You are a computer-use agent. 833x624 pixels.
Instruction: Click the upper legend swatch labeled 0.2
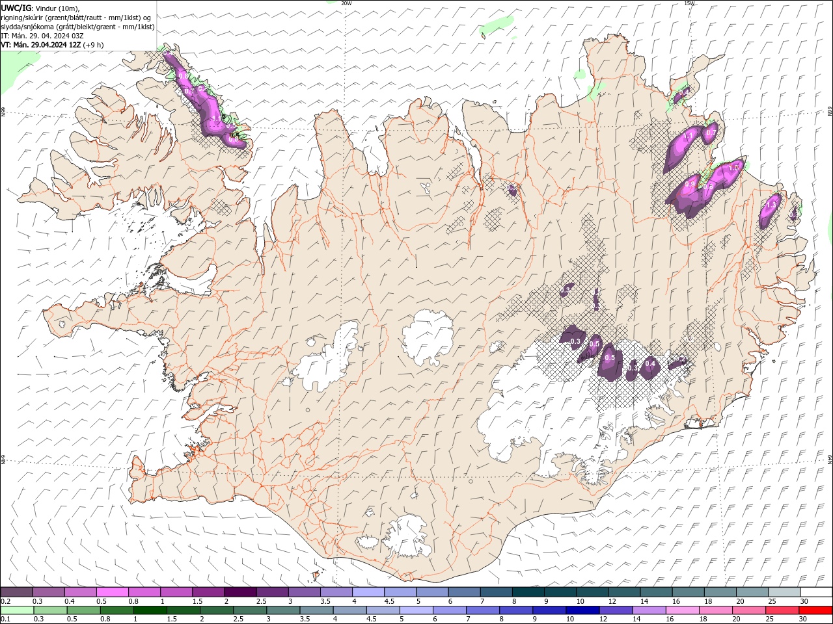17,592
